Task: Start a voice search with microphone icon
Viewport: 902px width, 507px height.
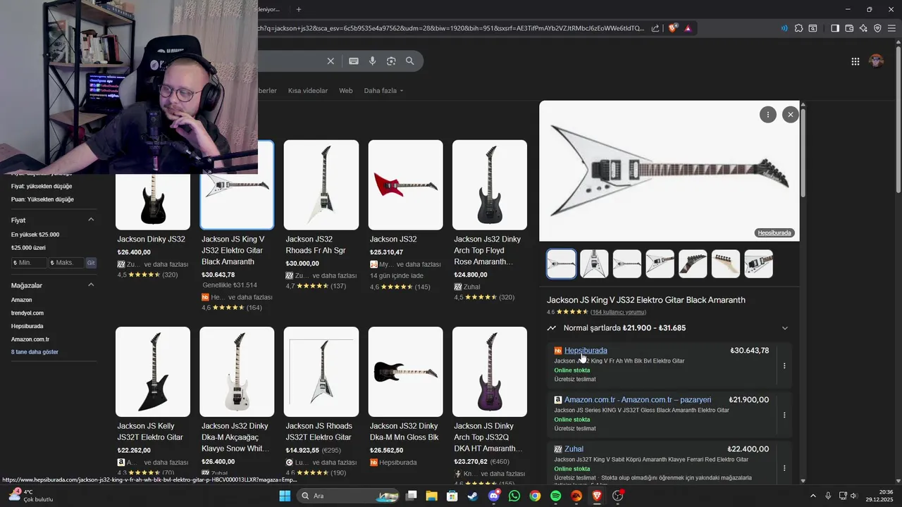Action: pyautogui.click(x=373, y=61)
